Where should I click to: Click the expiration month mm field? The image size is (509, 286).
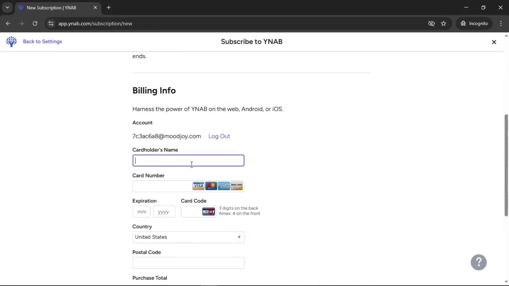[142, 212]
